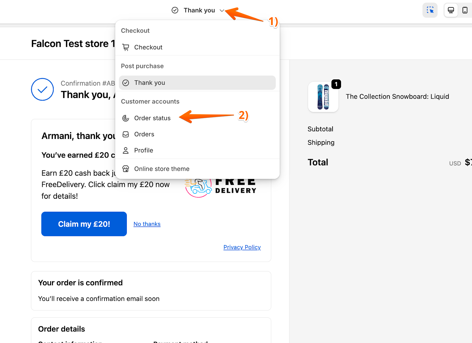
Task: Click the Orders inbox icon
Action: pyautogui.click(x=126, y=134)
